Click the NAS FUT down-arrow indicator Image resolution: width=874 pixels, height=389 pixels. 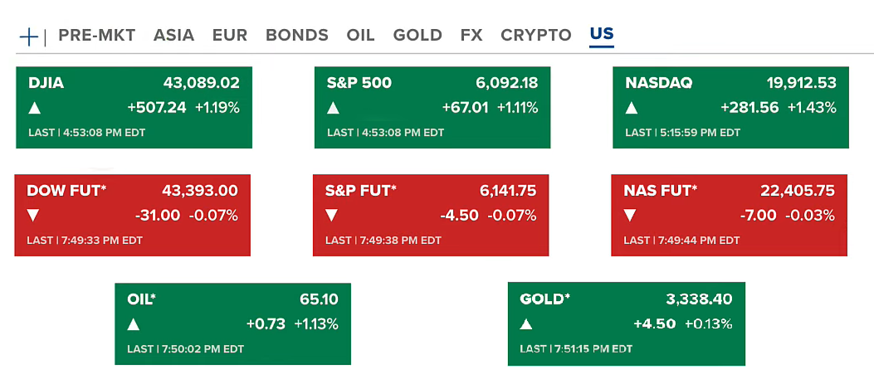tap(630, 216)
